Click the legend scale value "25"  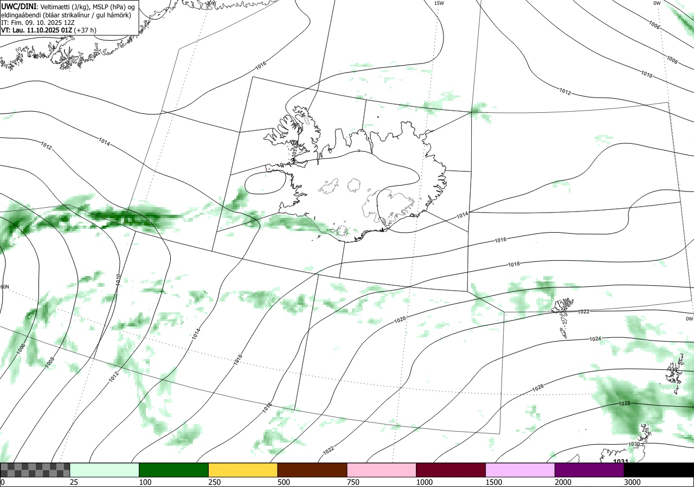click(x=74, y=482)
